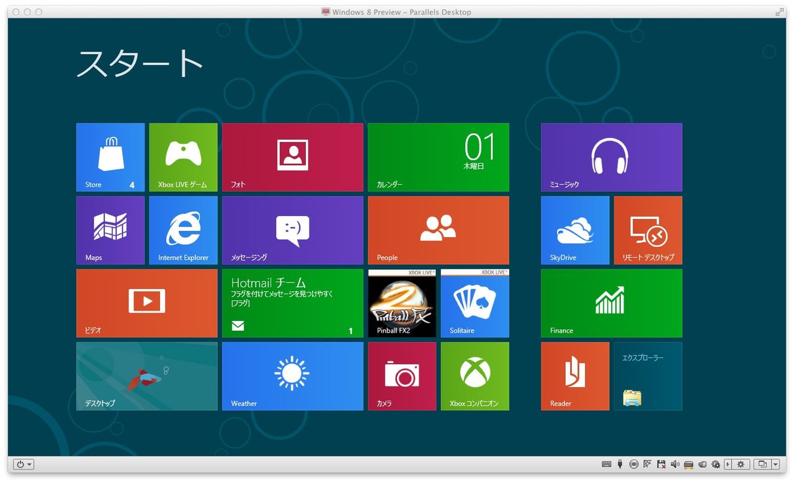Screen dimensions: 794x484
Task: Open the メッセージング messaging tile
Action: coord(293,230)
